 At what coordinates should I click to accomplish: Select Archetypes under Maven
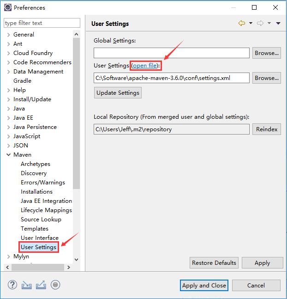coord(36,164)
